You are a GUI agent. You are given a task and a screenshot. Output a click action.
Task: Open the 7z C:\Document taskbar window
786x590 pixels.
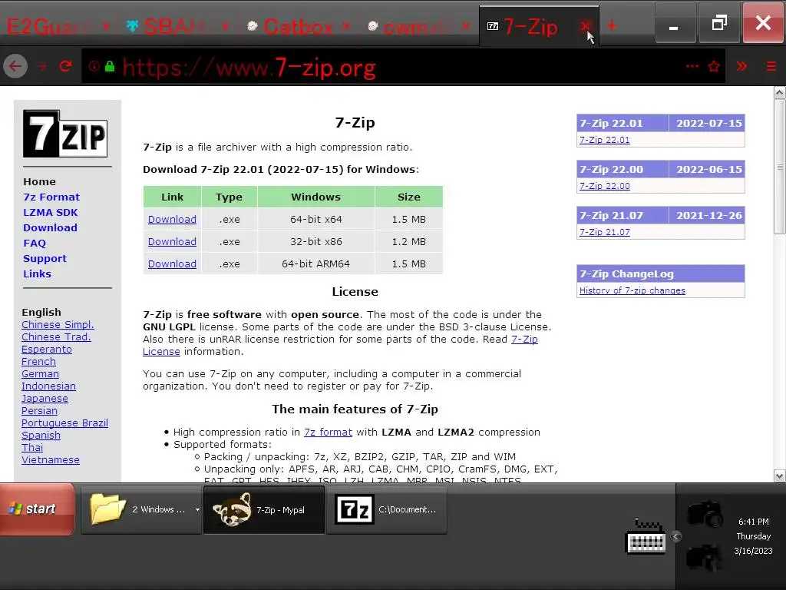coord(387,510)
